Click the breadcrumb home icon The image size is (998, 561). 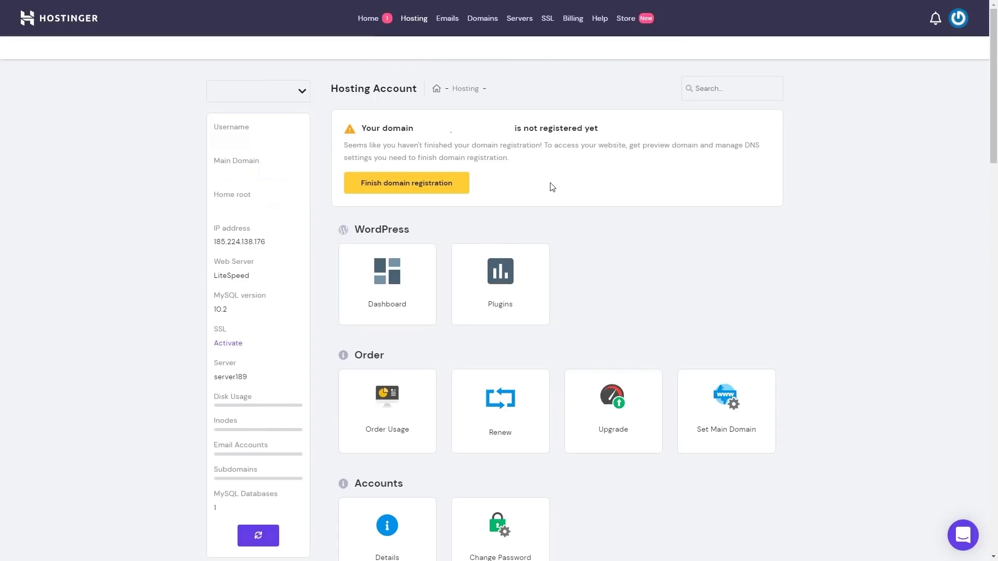[x=437, y=88]
